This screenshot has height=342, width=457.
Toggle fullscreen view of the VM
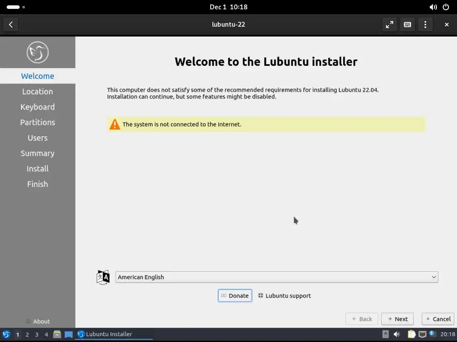pyautogui.click(x=389, y=24)
